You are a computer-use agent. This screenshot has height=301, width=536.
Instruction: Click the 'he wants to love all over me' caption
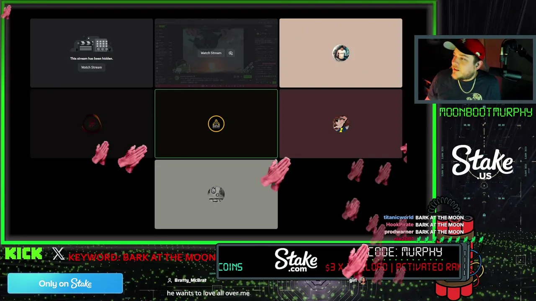pos(208,293)
